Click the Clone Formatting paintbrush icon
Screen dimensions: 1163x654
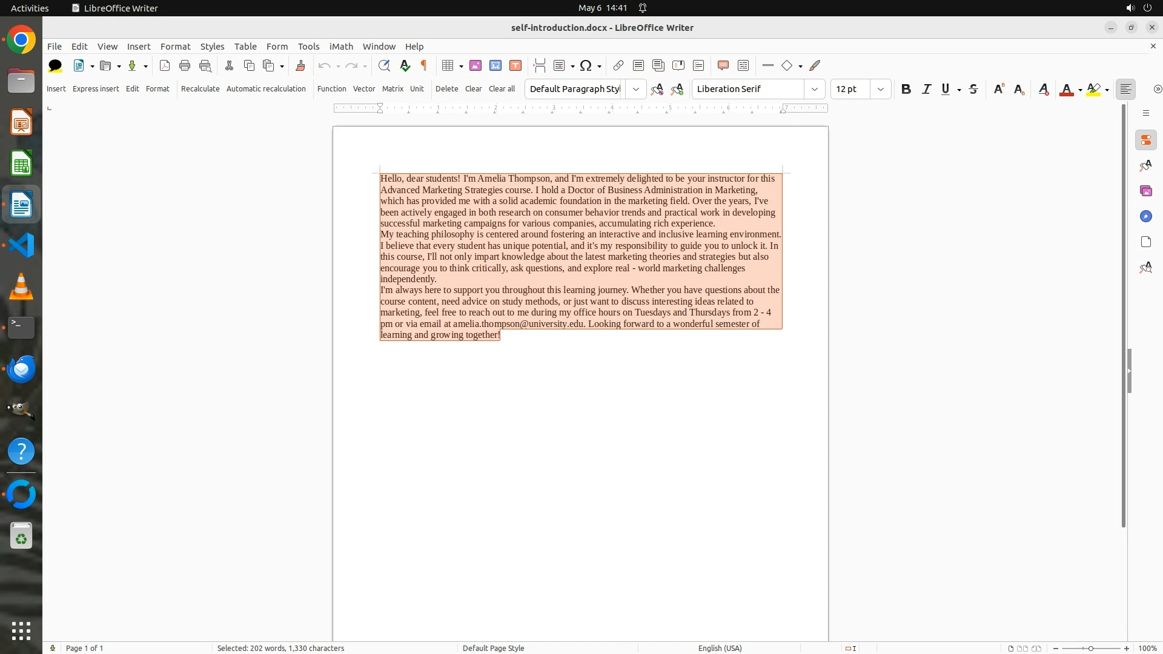click(300, 65)
